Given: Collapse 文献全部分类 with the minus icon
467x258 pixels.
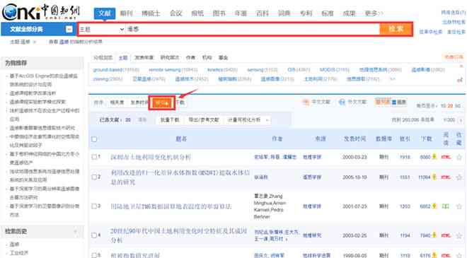Looking at the screenshot, I should [69, 29].
